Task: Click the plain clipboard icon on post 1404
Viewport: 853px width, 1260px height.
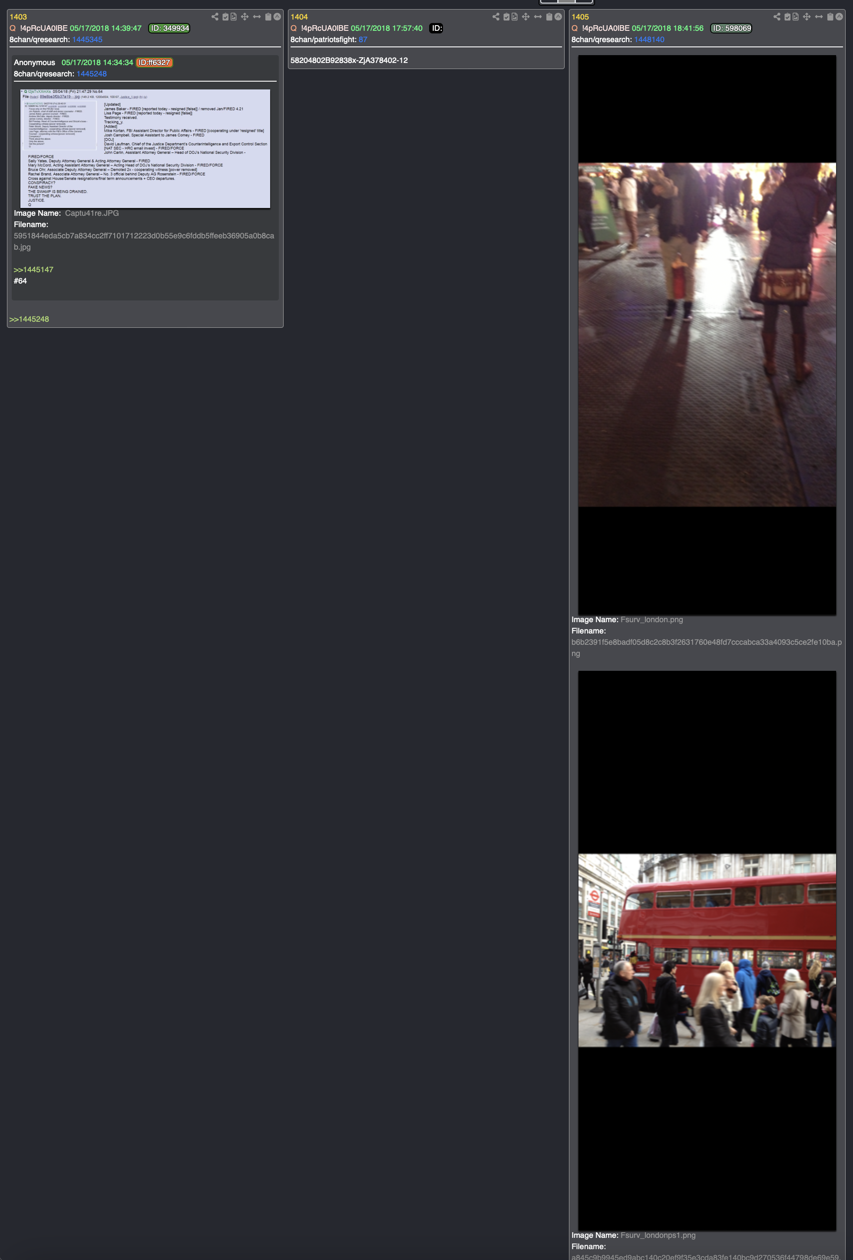Action: pyautogui.click(x=549, y=17)
